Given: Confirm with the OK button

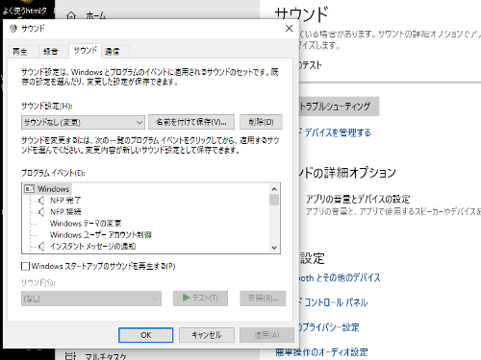Looking at the screenshot, I should [146, 335].
